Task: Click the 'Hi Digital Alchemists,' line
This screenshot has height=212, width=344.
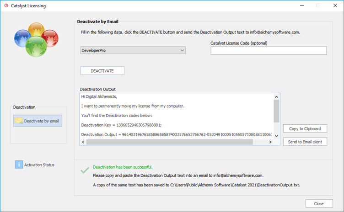Action: pyautogui.click(x=99, y=96)
